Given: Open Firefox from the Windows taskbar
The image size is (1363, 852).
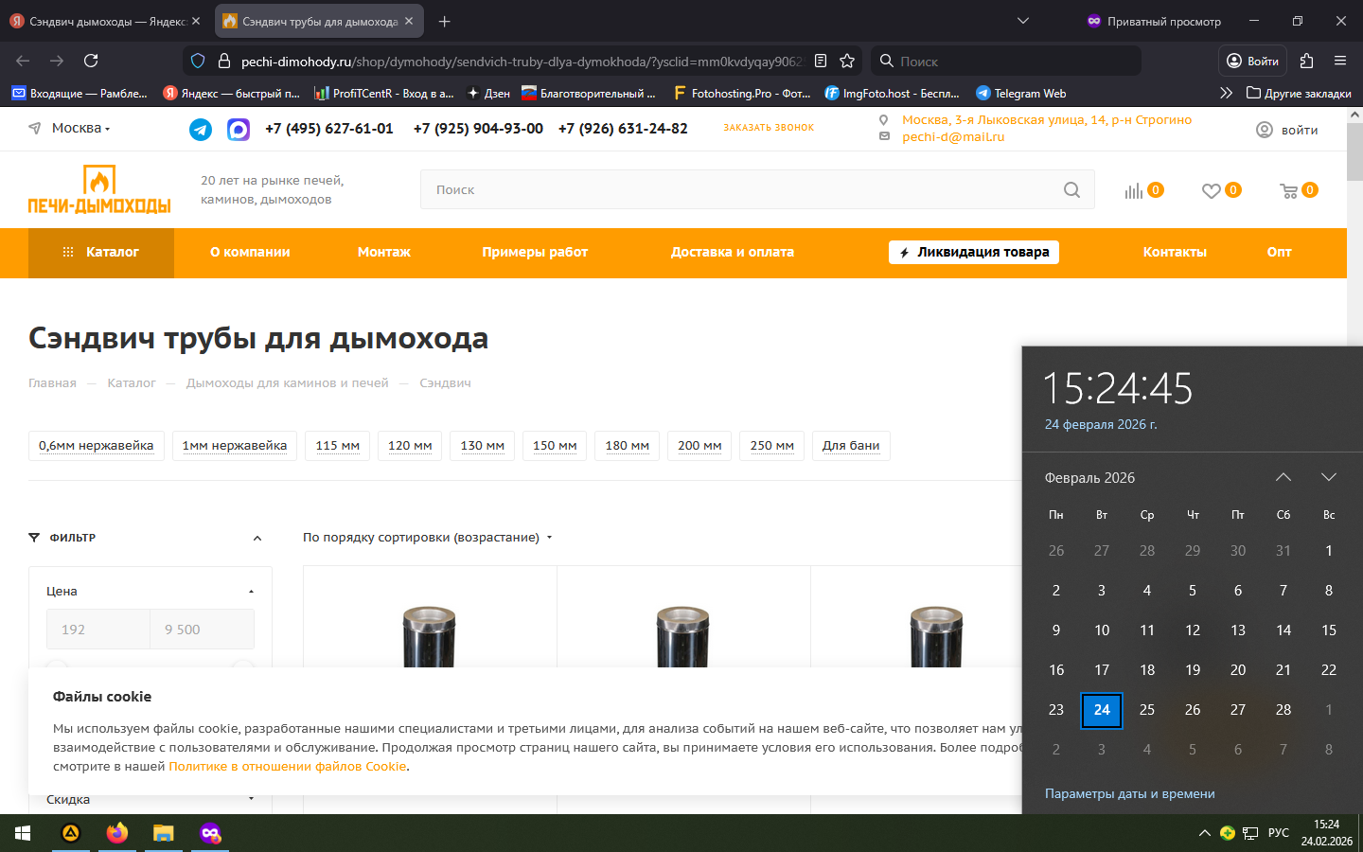Looking at the screenshot, I should [116, 833].
